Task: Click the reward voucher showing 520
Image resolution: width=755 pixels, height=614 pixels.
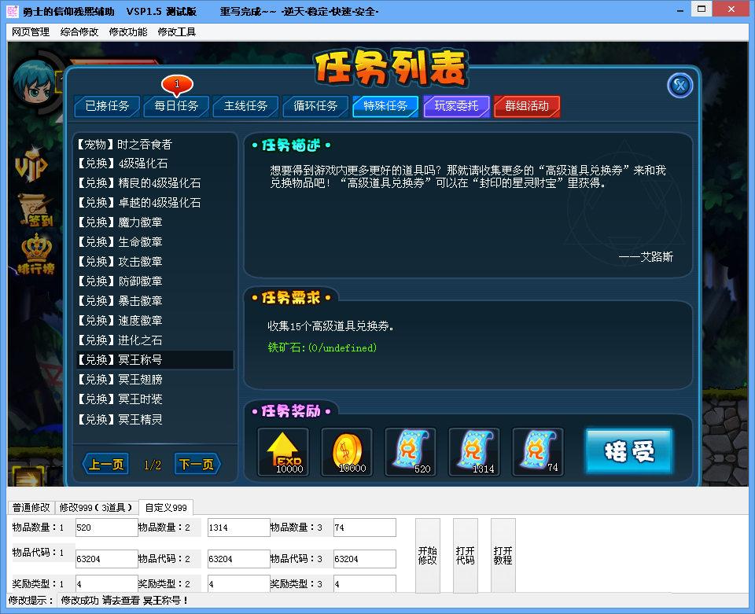Action: pos(411,452)
